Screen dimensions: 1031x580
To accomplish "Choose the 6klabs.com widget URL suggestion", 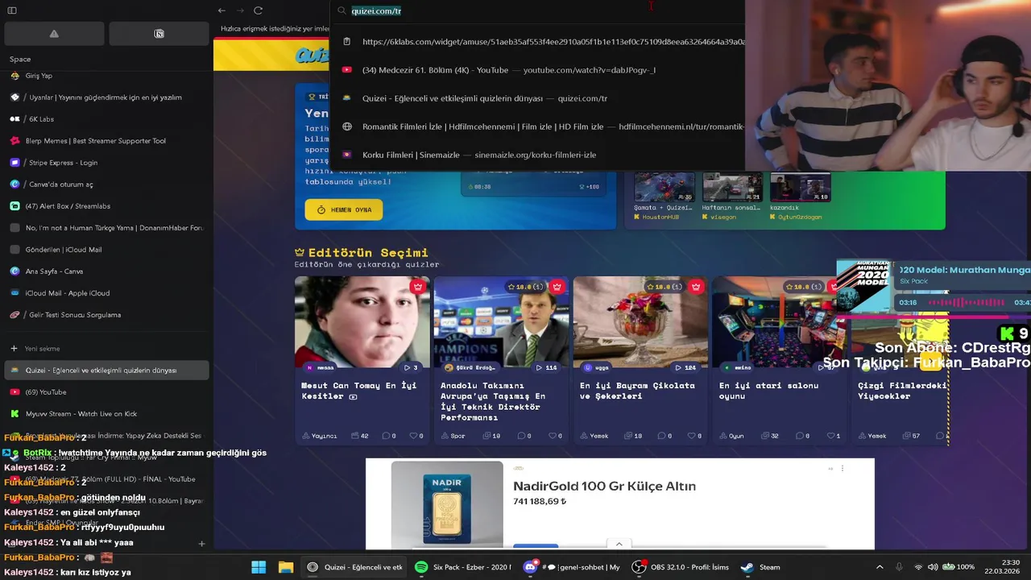I will [537, 42].
